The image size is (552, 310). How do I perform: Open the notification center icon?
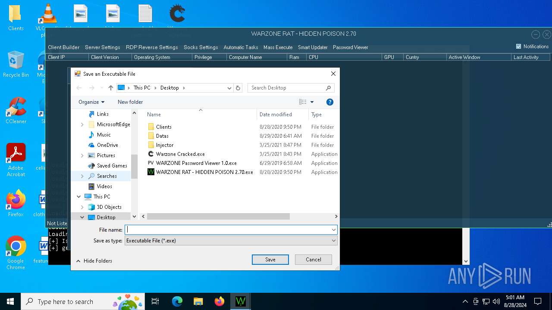538,301
